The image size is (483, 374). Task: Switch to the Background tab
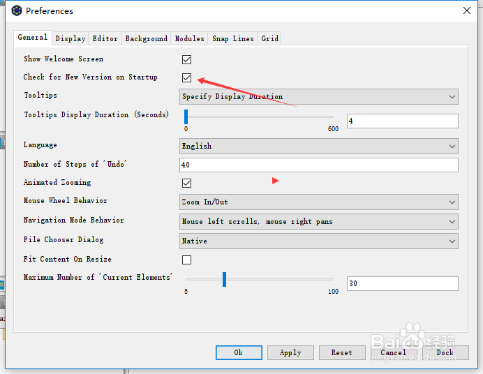[146, 39]
